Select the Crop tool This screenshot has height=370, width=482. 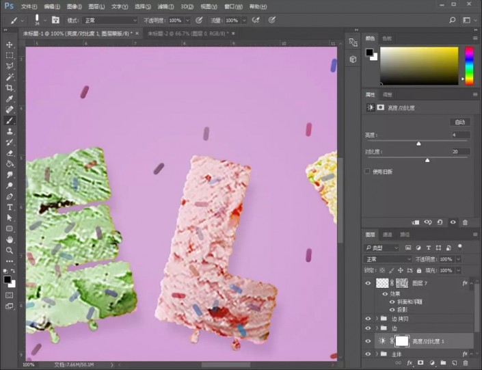pos(10,88)
